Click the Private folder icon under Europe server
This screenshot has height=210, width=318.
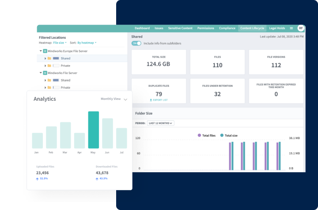tap(49, 66)
